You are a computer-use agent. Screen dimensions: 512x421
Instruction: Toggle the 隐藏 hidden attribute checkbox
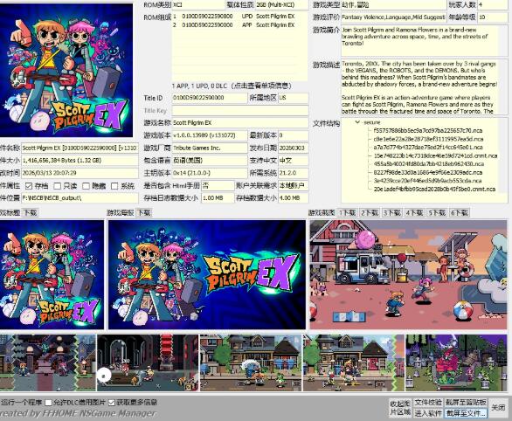click(x=86, y=186)
